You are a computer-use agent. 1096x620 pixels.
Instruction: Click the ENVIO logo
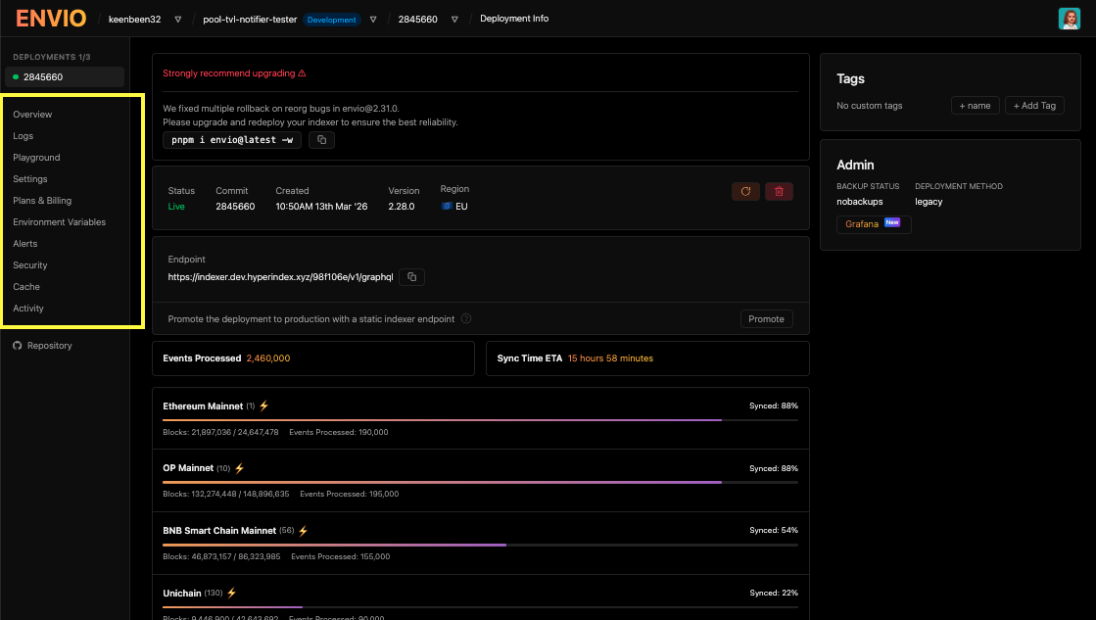click(49, 18)
